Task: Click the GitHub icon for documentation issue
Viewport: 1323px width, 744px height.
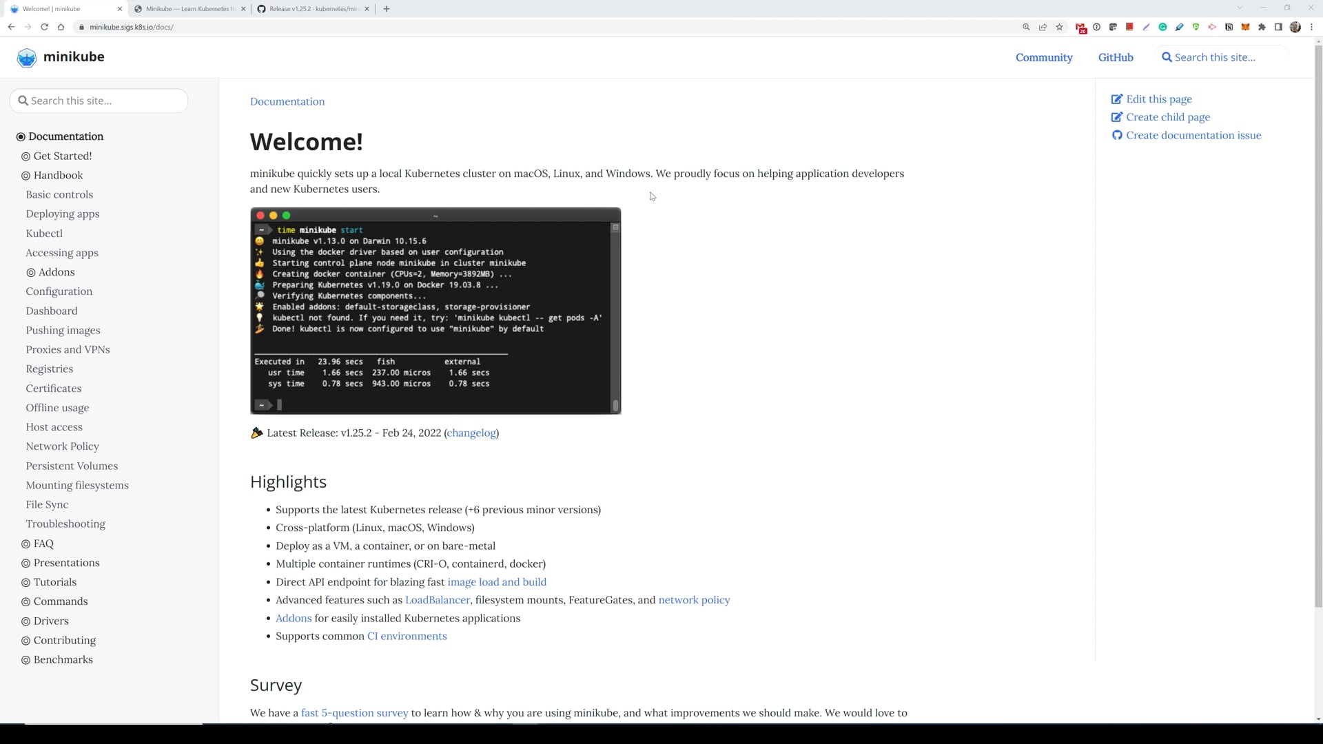Action: tap(1117, 136)
